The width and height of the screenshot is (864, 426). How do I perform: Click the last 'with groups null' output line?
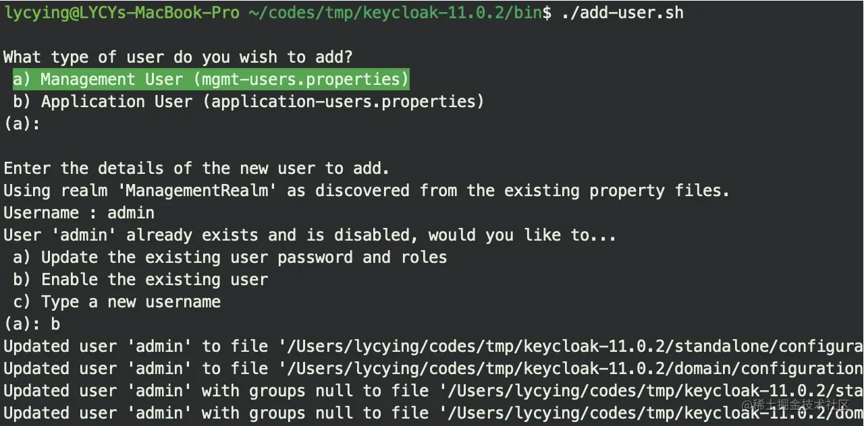(x=364, y=413)
